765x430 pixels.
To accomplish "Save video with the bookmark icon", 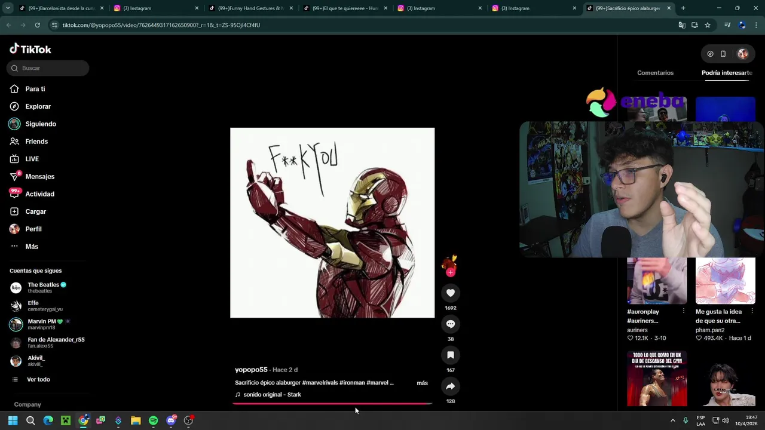I will [451, 355].
